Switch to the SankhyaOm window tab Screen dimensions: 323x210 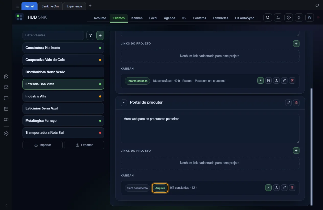pyautogui.click(x=50, y=6)
